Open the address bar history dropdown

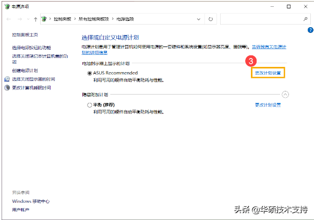[198, 19]
